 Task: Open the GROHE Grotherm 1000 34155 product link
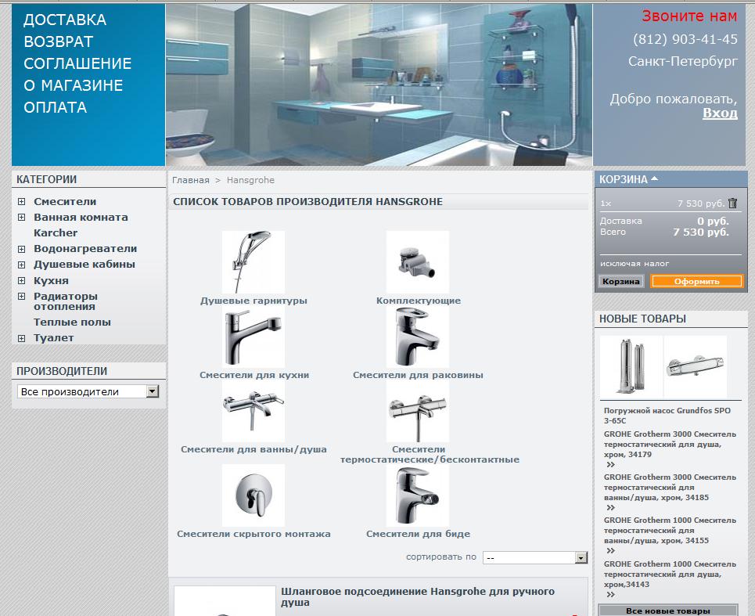(x=670, y=530)
